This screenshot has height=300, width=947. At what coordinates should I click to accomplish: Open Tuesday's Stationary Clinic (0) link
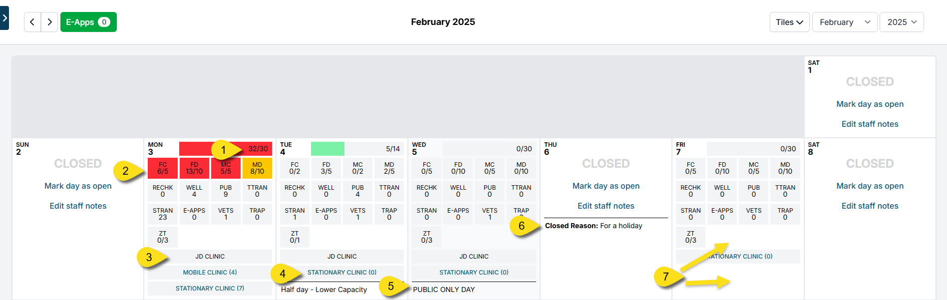[342, 273]
